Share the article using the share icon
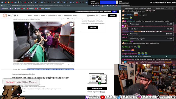The height and width of the screenshot is (99, 176). click(x=73, y=19)
